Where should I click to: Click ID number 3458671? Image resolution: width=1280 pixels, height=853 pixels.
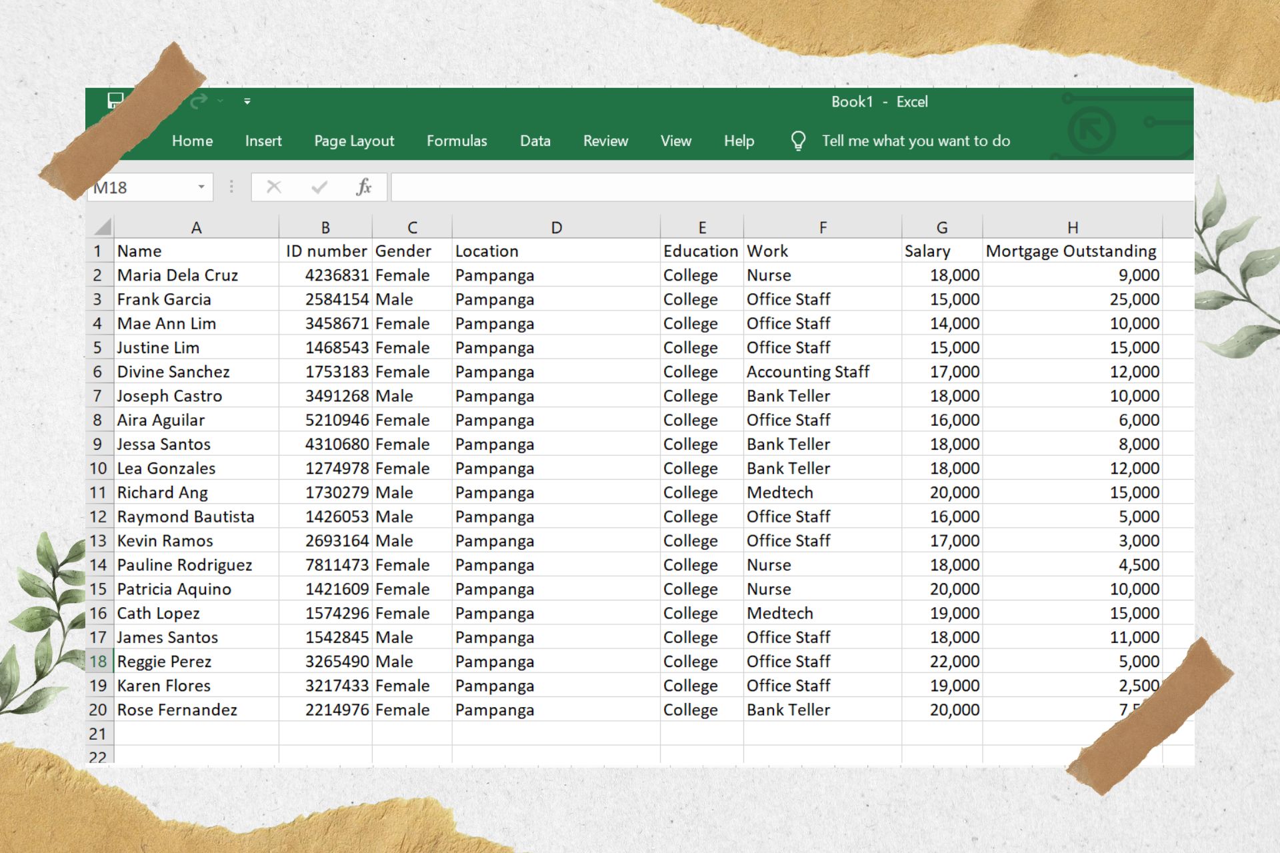point(325,323)
